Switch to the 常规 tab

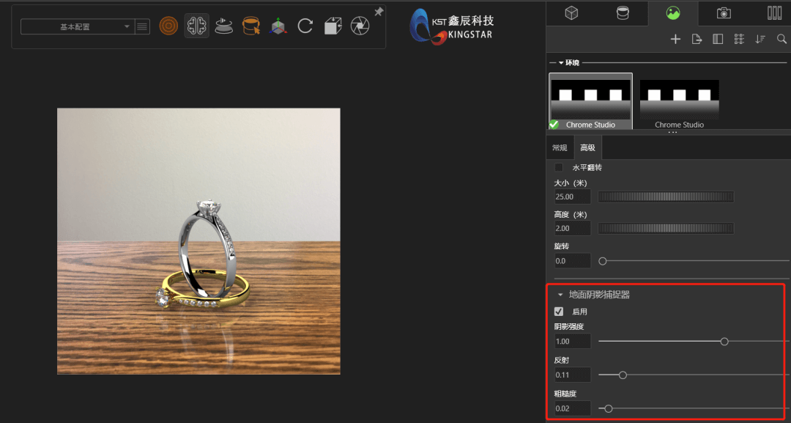click(x=560, y=147)
